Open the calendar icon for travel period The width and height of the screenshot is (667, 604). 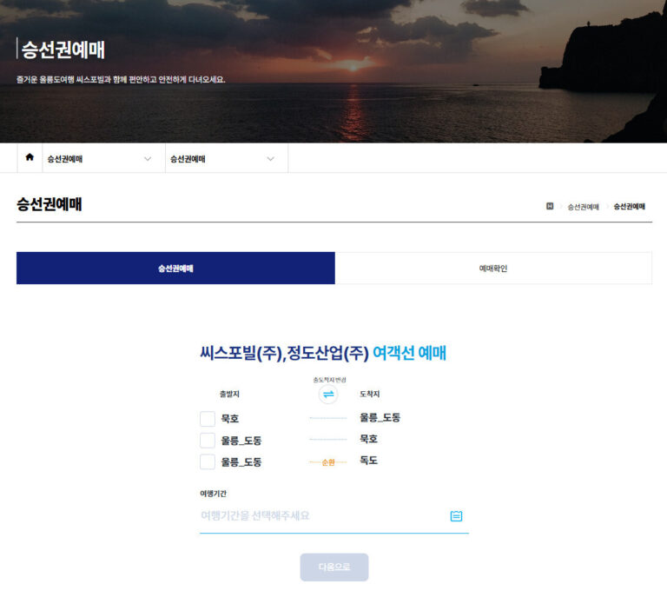pos(456,516)
